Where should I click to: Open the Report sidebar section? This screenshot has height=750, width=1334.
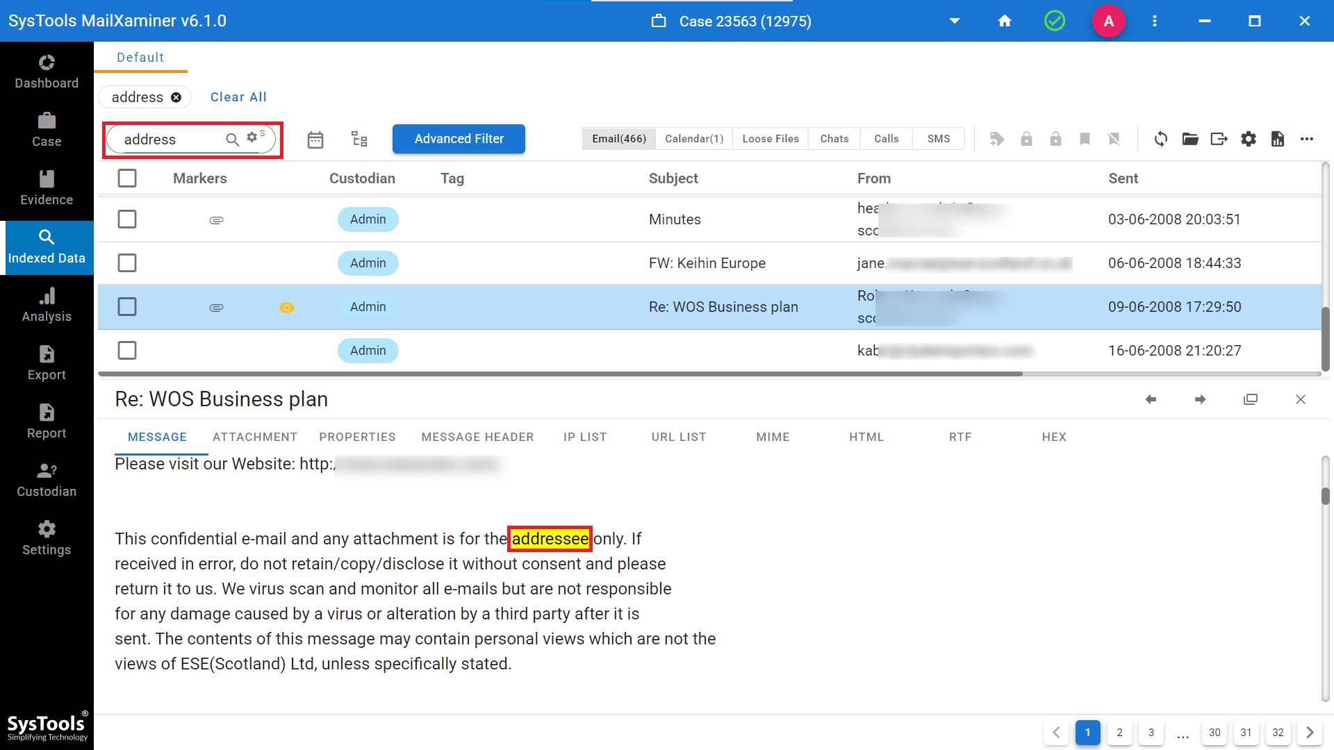[47, 422]
